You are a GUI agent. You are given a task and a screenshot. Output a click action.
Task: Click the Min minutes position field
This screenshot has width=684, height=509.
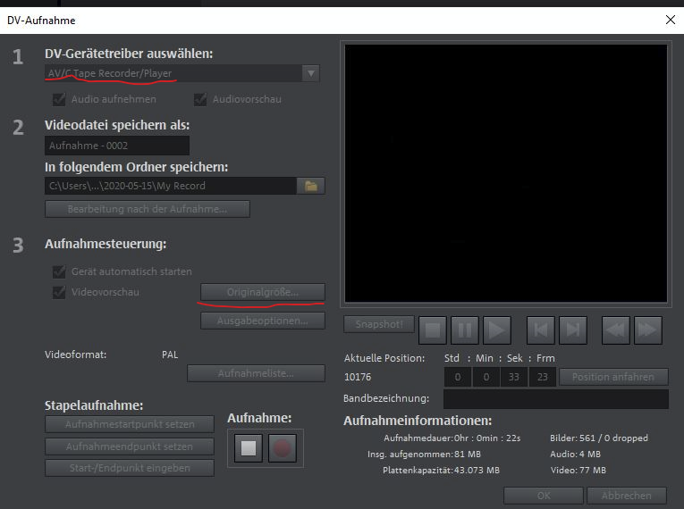[486, 377]
